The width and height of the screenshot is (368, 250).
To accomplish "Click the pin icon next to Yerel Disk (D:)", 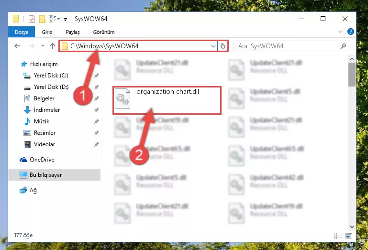I will (97, 87).
